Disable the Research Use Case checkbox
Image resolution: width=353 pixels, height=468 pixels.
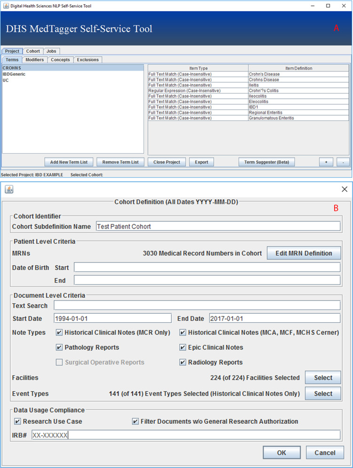pos(18,421)
